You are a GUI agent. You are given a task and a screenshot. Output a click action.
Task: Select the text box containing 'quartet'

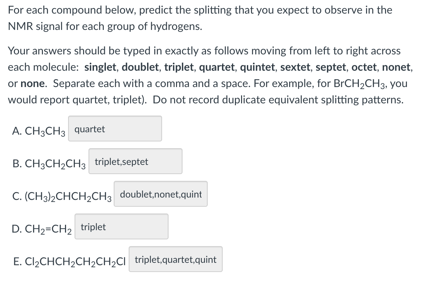click(115, 129)
